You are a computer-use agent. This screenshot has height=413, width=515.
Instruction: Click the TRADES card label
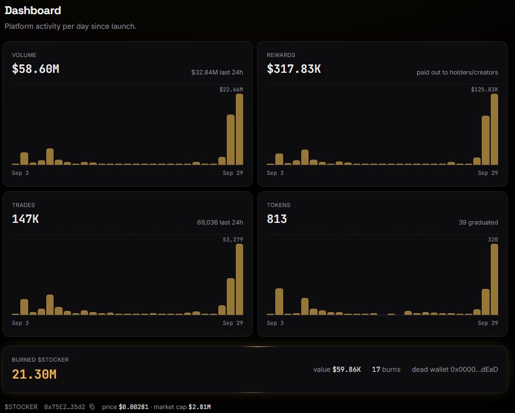(x=23, y=205)
